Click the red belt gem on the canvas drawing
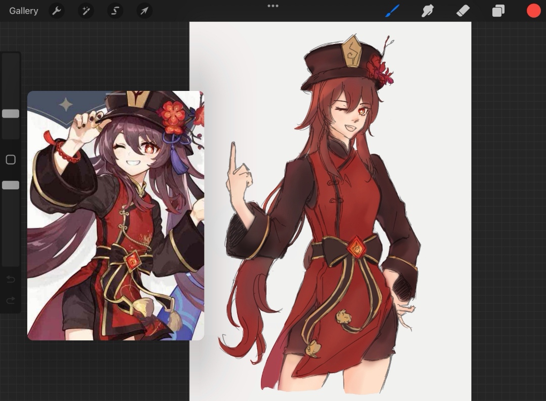This screenshot has width=546, height=401. [356, 248]
